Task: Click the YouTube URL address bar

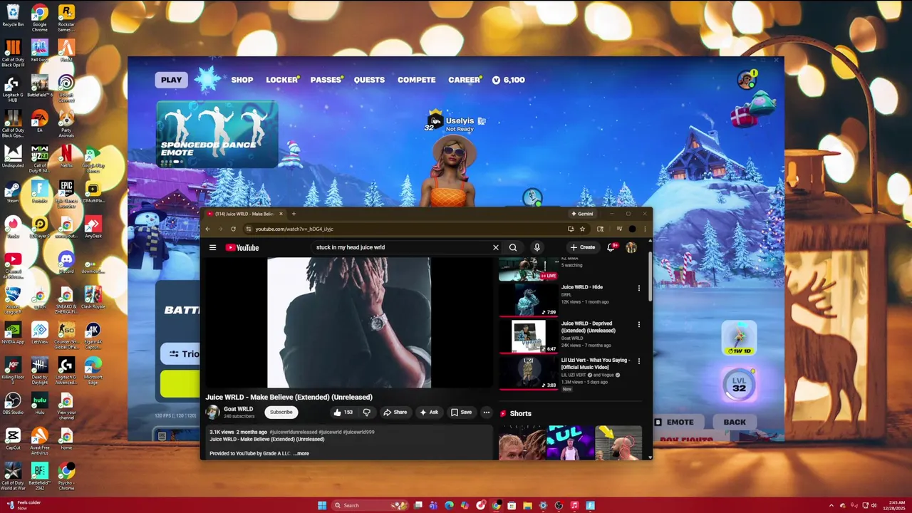Action: [403, 229]
